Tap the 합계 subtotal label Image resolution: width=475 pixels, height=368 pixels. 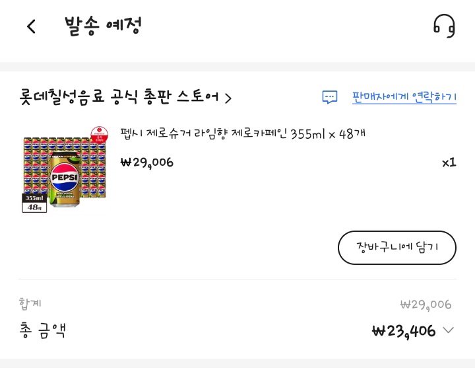click(x=30, y=304)
